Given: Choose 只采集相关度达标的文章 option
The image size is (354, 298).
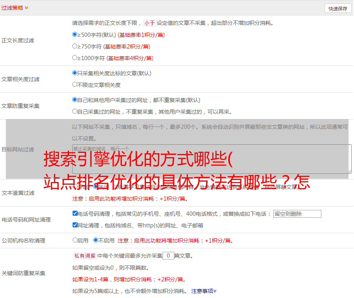Looking at the screenshot, I should tap(75, 73).
